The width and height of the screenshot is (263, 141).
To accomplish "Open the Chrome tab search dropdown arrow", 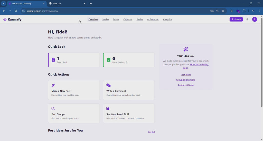I will [4, 4].
